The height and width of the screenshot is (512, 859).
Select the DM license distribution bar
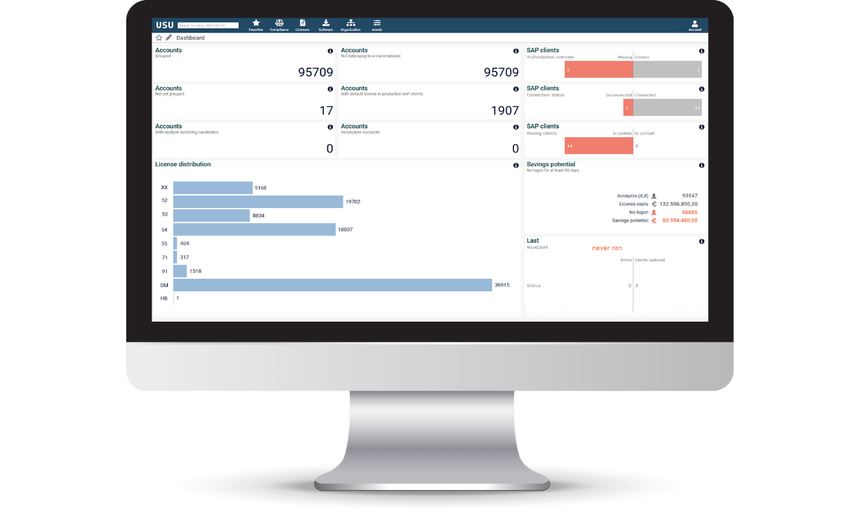333,285
